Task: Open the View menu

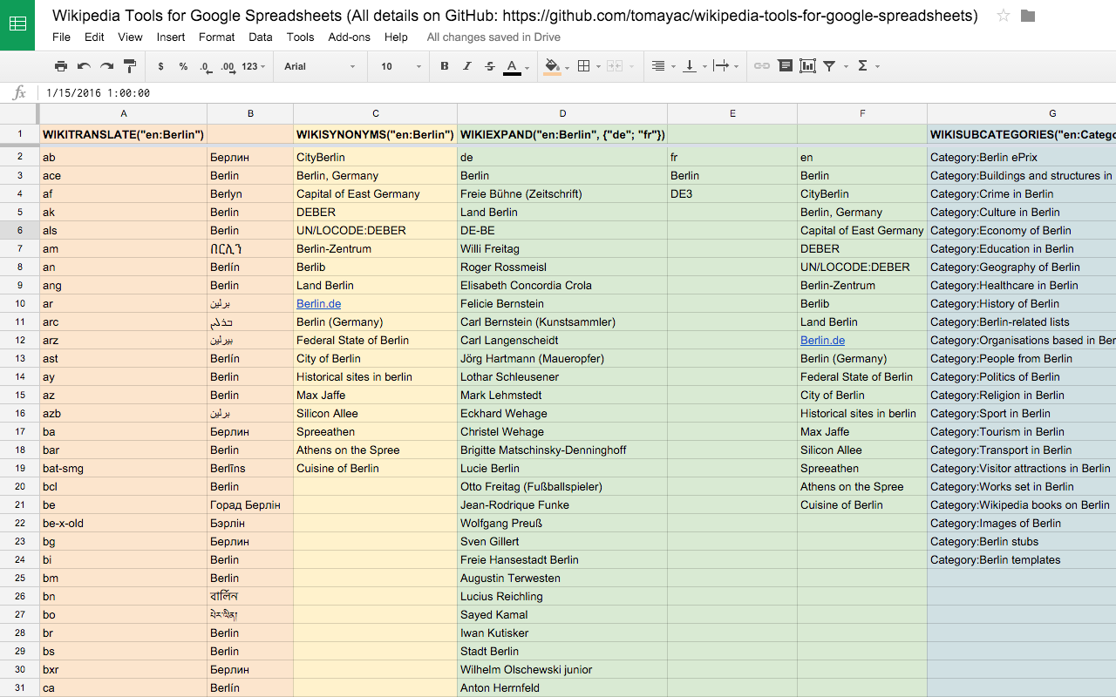Action: (x=130, y=37)
